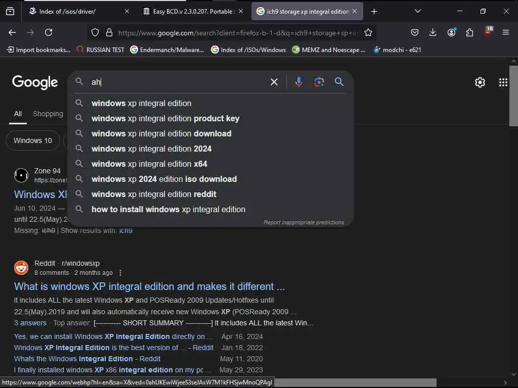Go to Google homepage via logo
Image resolution: width=518 pixels, height=388 pixels.
(35, 82)
